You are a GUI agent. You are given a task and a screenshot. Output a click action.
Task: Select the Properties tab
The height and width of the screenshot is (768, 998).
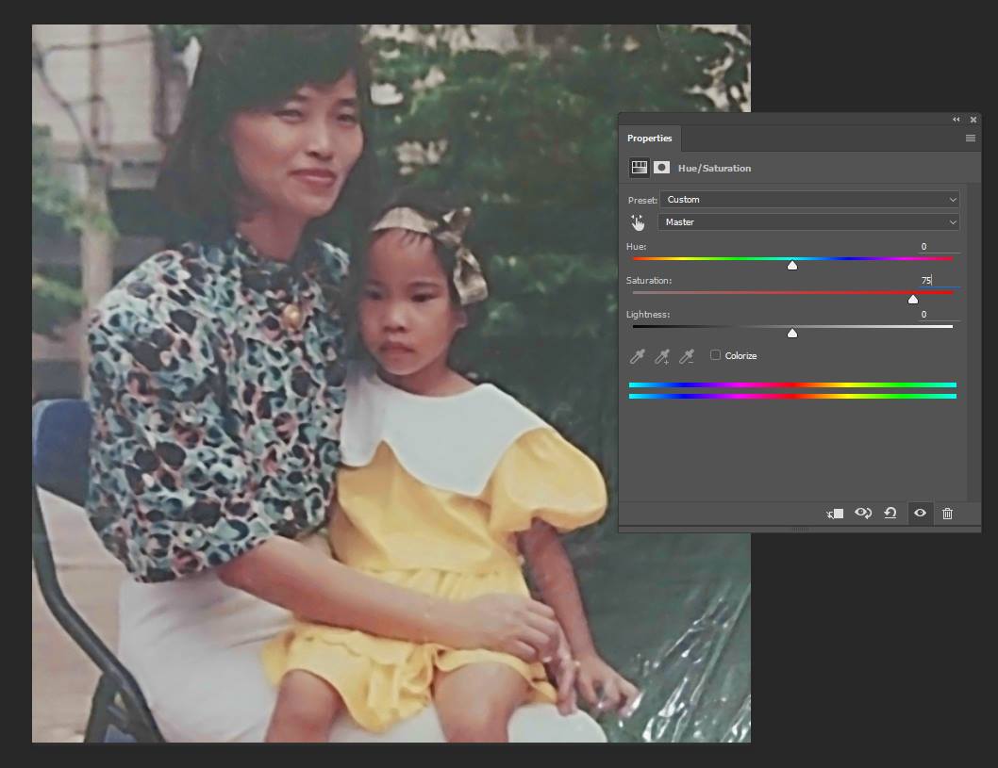pos(650,139)
